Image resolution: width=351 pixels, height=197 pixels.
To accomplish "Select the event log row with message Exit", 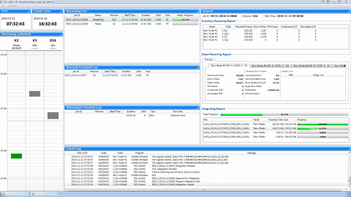I will pos(206,175).
